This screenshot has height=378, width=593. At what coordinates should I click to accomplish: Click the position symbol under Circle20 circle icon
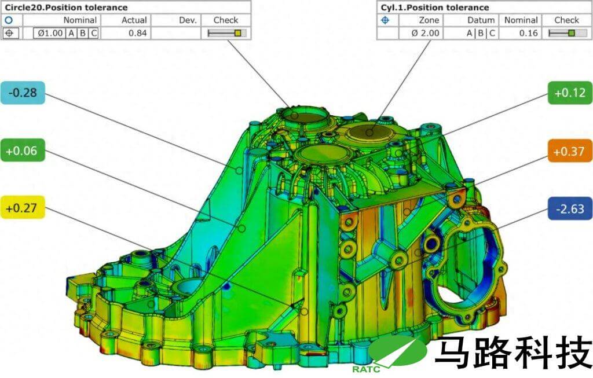click(9, 33)
